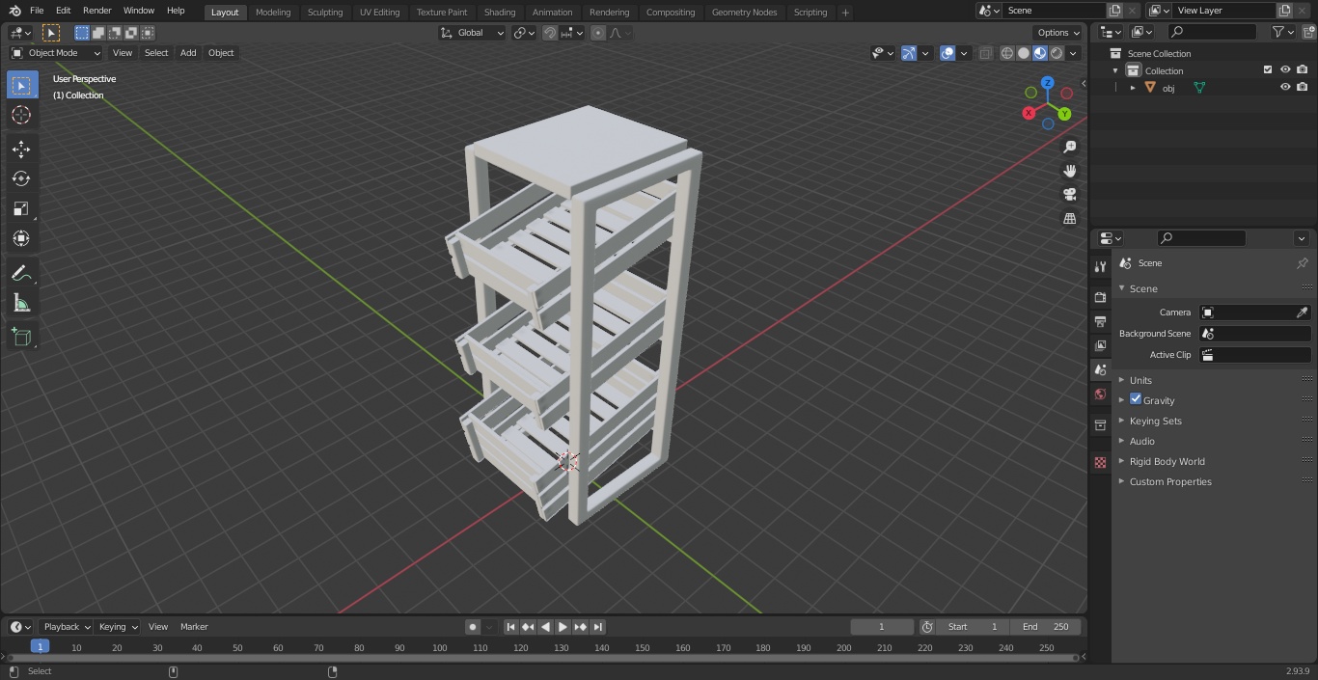Open the Render properties tab
This screenshot has width=1318, height=680.
coord(1100,297)
